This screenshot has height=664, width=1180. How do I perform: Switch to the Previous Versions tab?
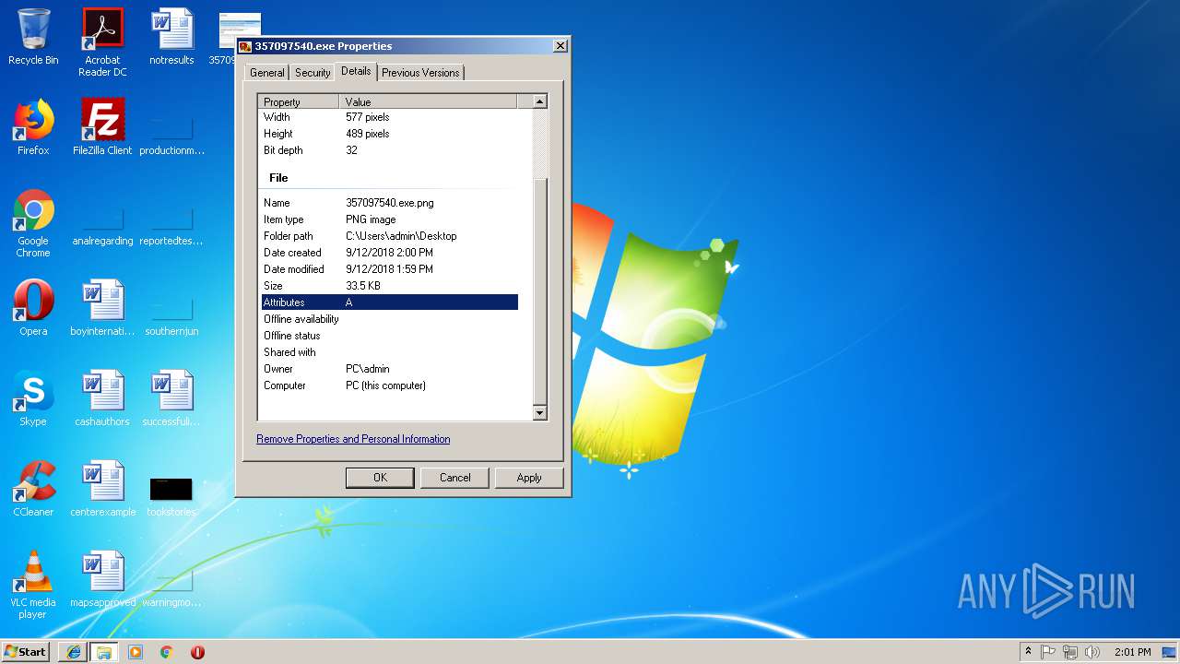tap(420, 73)
